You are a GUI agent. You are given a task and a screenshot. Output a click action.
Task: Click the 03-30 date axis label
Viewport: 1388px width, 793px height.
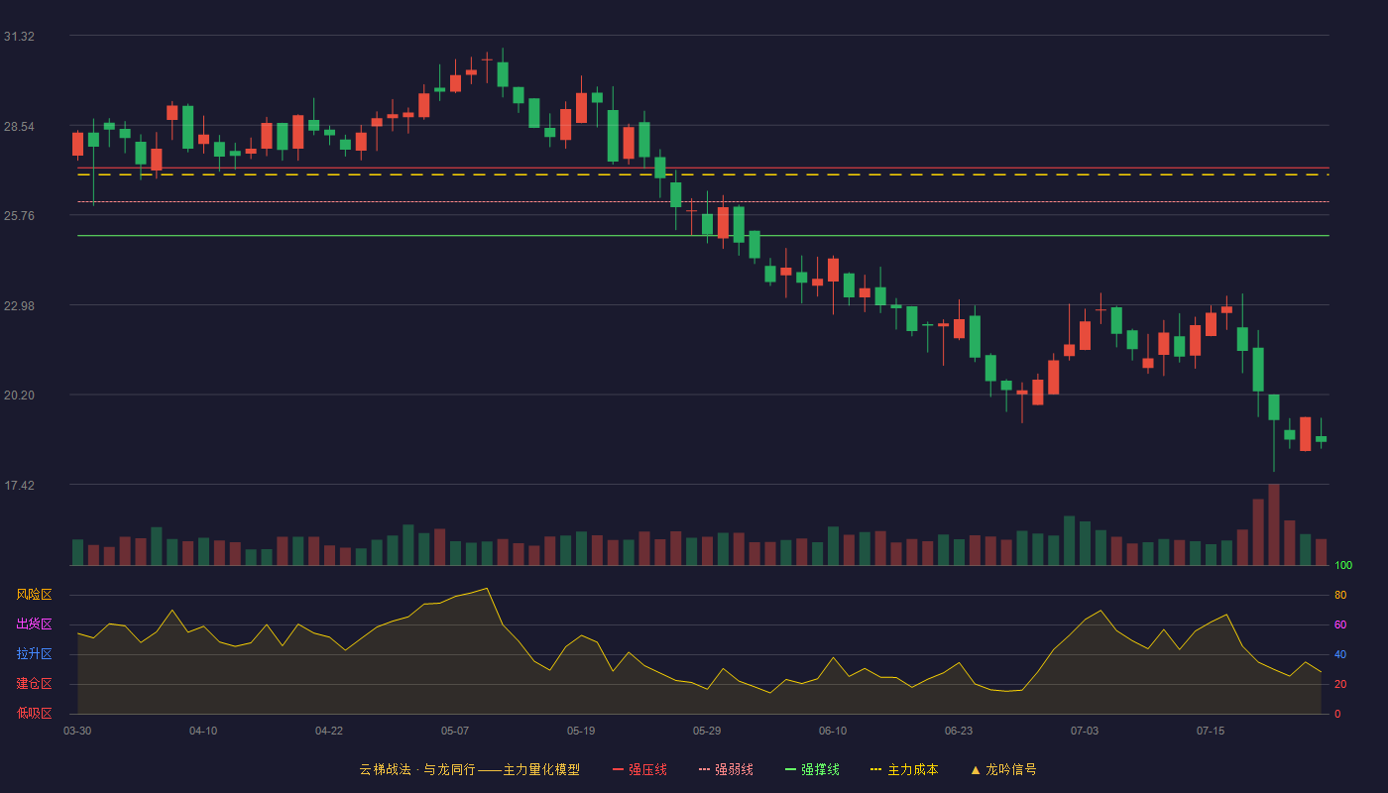77,731
